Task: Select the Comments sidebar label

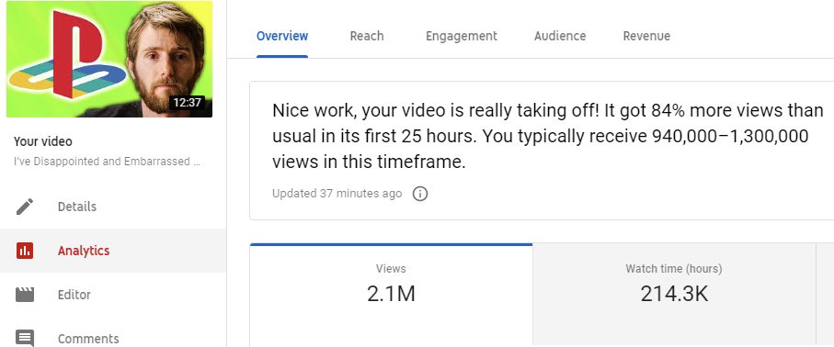Action: 88,339
